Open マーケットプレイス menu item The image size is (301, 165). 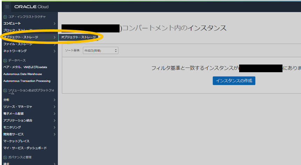[16, 141]
